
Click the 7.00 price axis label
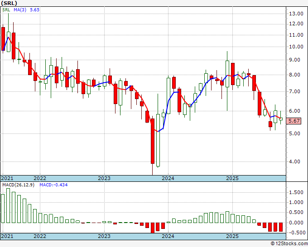(x=294, y=91)
